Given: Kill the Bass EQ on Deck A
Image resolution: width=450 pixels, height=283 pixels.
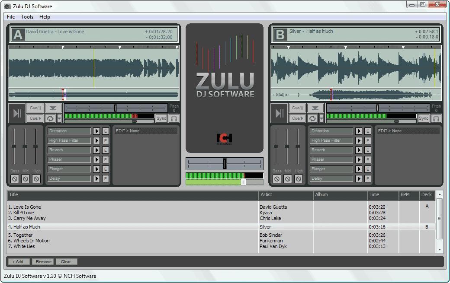Looking at the screenshot, I should [x=14, y=178].
